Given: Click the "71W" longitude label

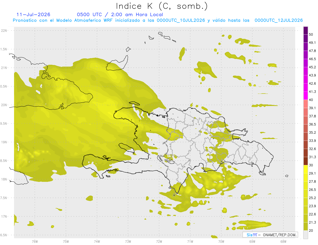Looking at the screenshot, I should (190, 241).
